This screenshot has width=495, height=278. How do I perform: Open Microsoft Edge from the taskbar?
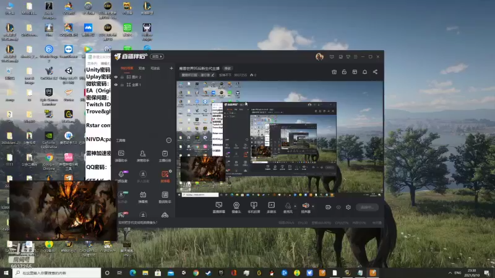pos(132,273)
